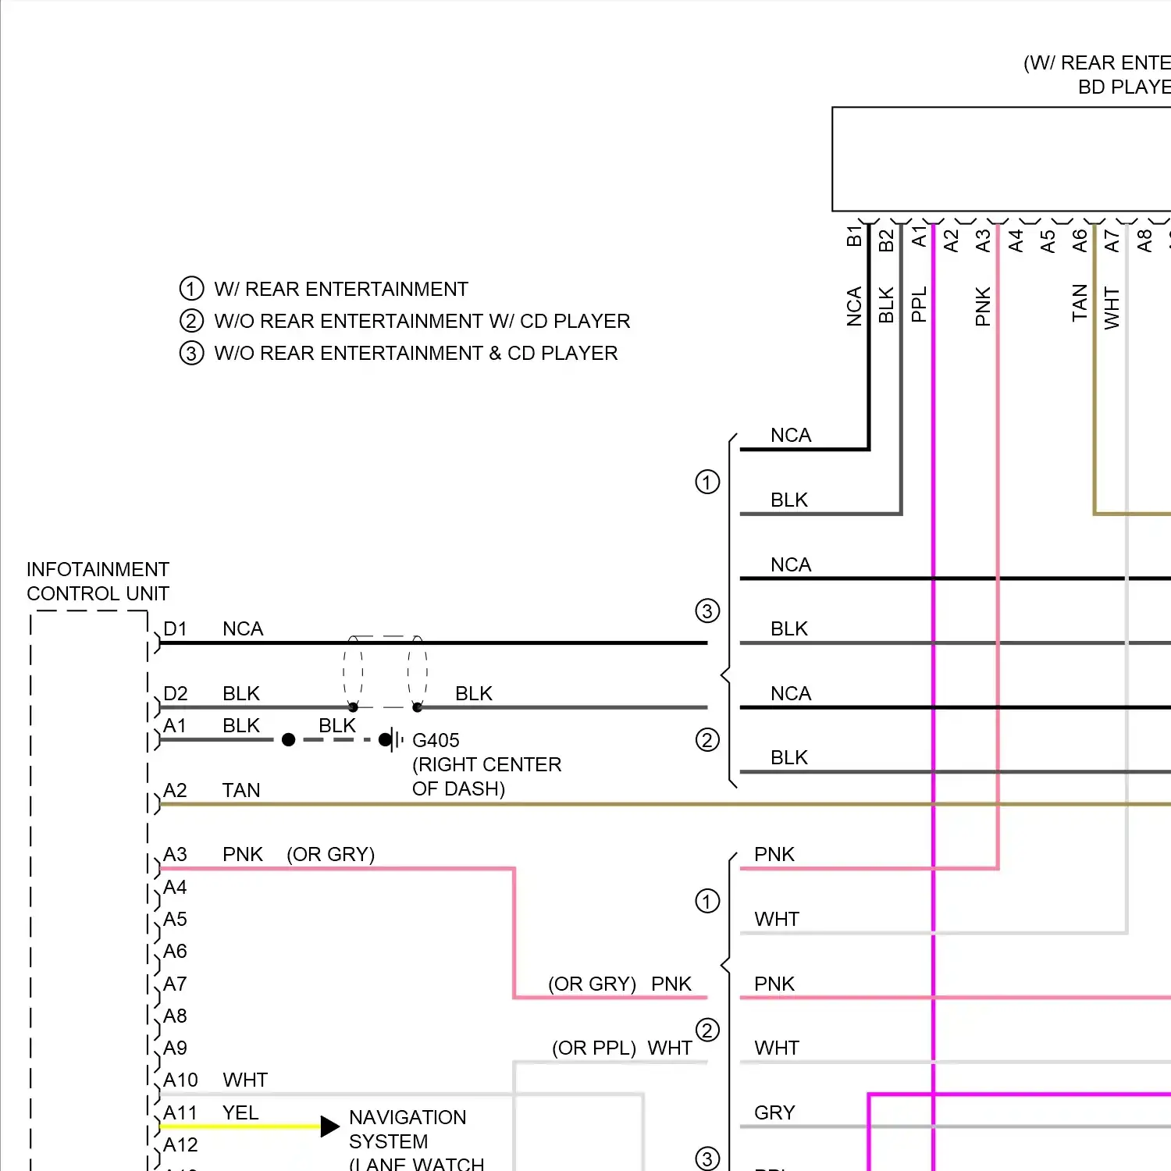Select pin A9 on the Infotainment Control Unit

175,1048
